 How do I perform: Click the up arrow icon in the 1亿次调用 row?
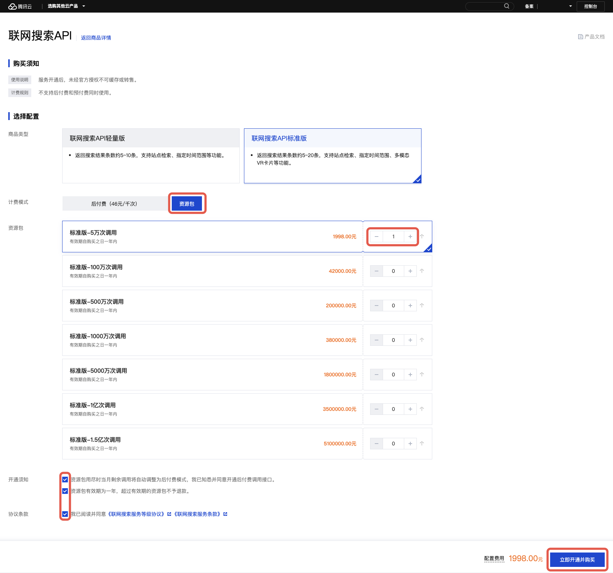coord(422,409)
